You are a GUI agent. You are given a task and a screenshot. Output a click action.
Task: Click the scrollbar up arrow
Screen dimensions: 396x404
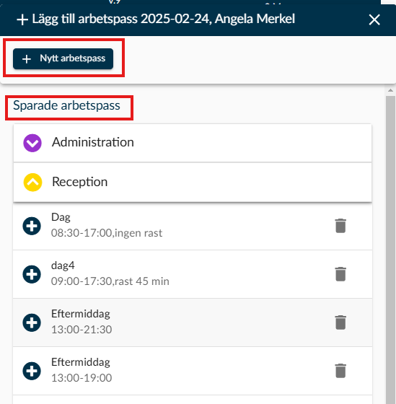coord(390,90)
